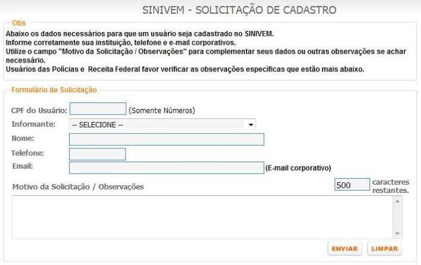Viewport: 421px width, 265px height.
Task: Click the Telefone label text
Action: click(28, 153)
